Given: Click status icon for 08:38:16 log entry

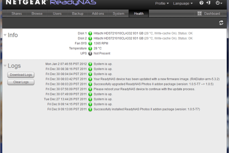Looking at the screenshot, I should coord(90,69).
